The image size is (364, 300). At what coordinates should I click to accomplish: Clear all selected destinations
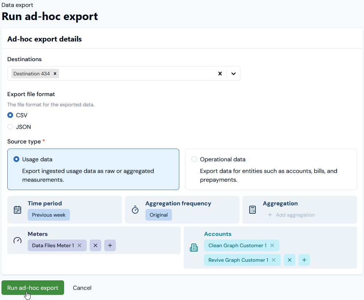220,74
